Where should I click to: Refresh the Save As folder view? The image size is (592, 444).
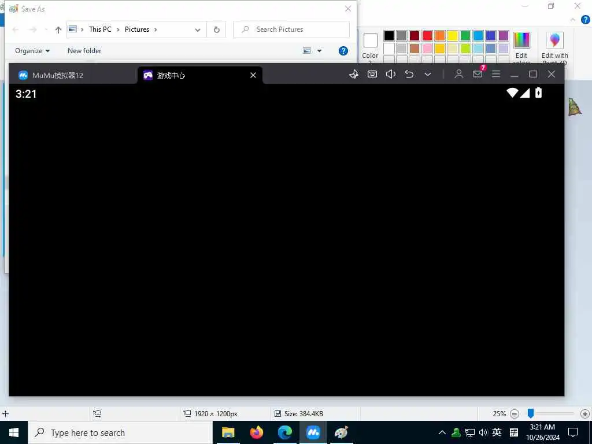[x=217, y=29]
